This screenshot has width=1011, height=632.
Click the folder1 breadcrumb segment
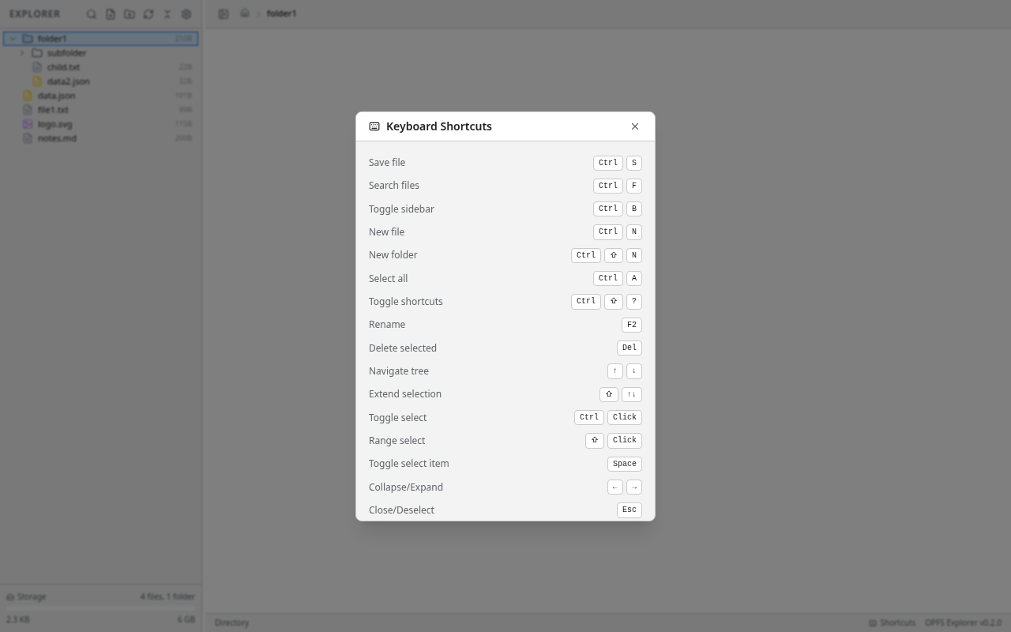281,13
